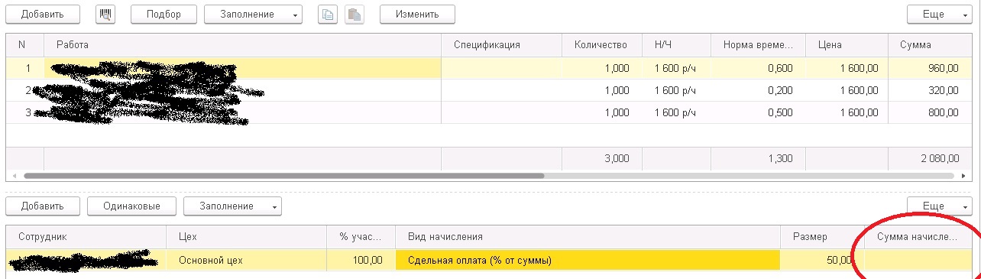
Task: Expand the lower Еще menu
Action: (939, 206)
